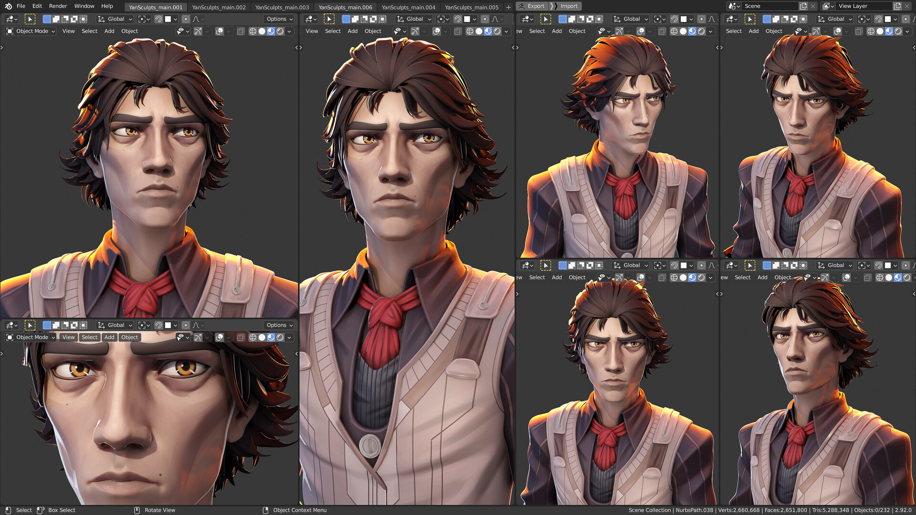Click Add button in close-up face viewport
The height and width of the screenshot is (515, 916).
109,337
